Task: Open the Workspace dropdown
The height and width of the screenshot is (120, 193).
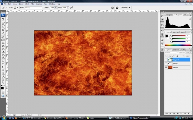Action: pos(125,7)
